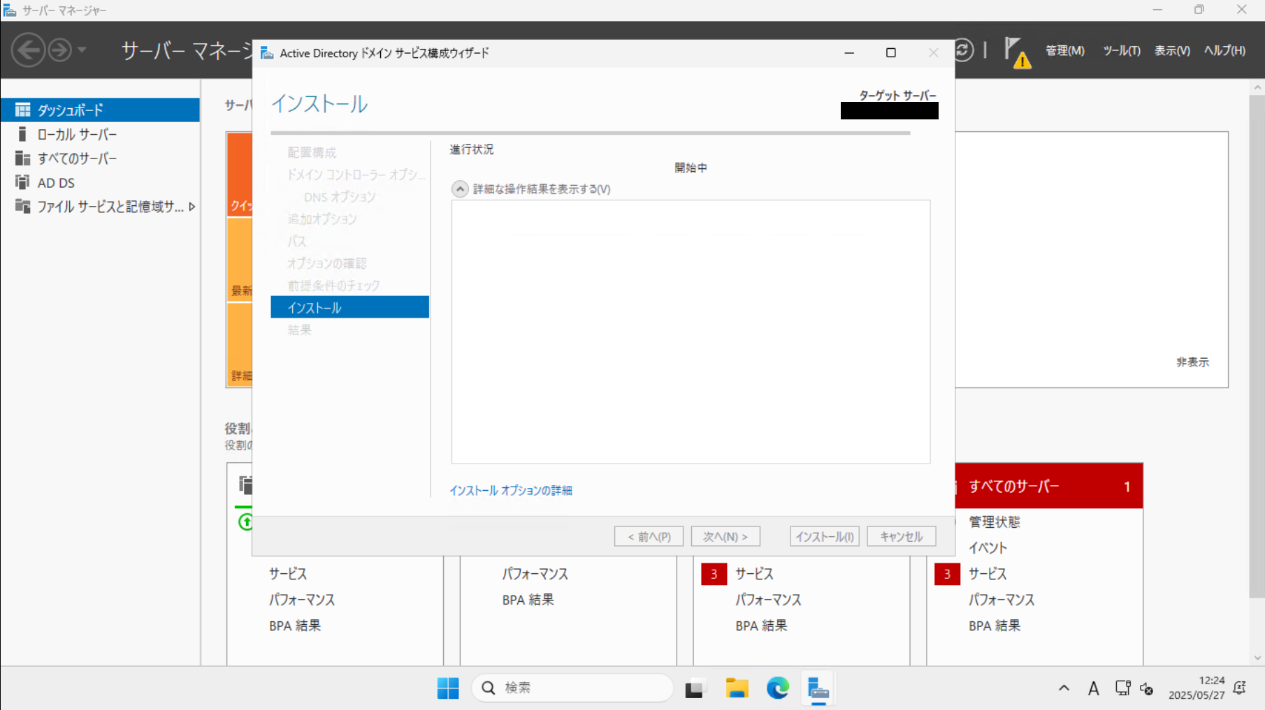Select the 結果 step in wizard

(299, 330)
